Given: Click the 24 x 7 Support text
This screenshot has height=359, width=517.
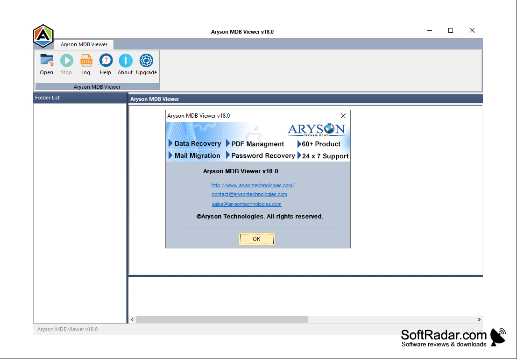Looking at the screenshot, I should pos(326,156).
